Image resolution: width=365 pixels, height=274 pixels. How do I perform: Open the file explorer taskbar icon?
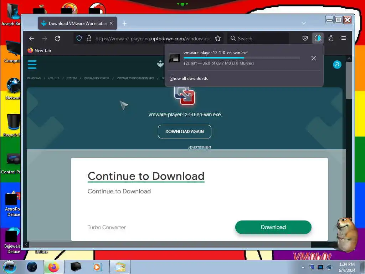120,267
